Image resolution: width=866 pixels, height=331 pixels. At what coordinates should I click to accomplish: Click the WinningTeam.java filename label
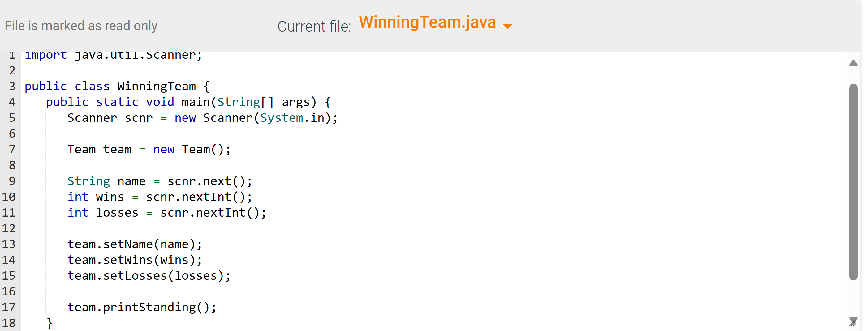point(427,22)
